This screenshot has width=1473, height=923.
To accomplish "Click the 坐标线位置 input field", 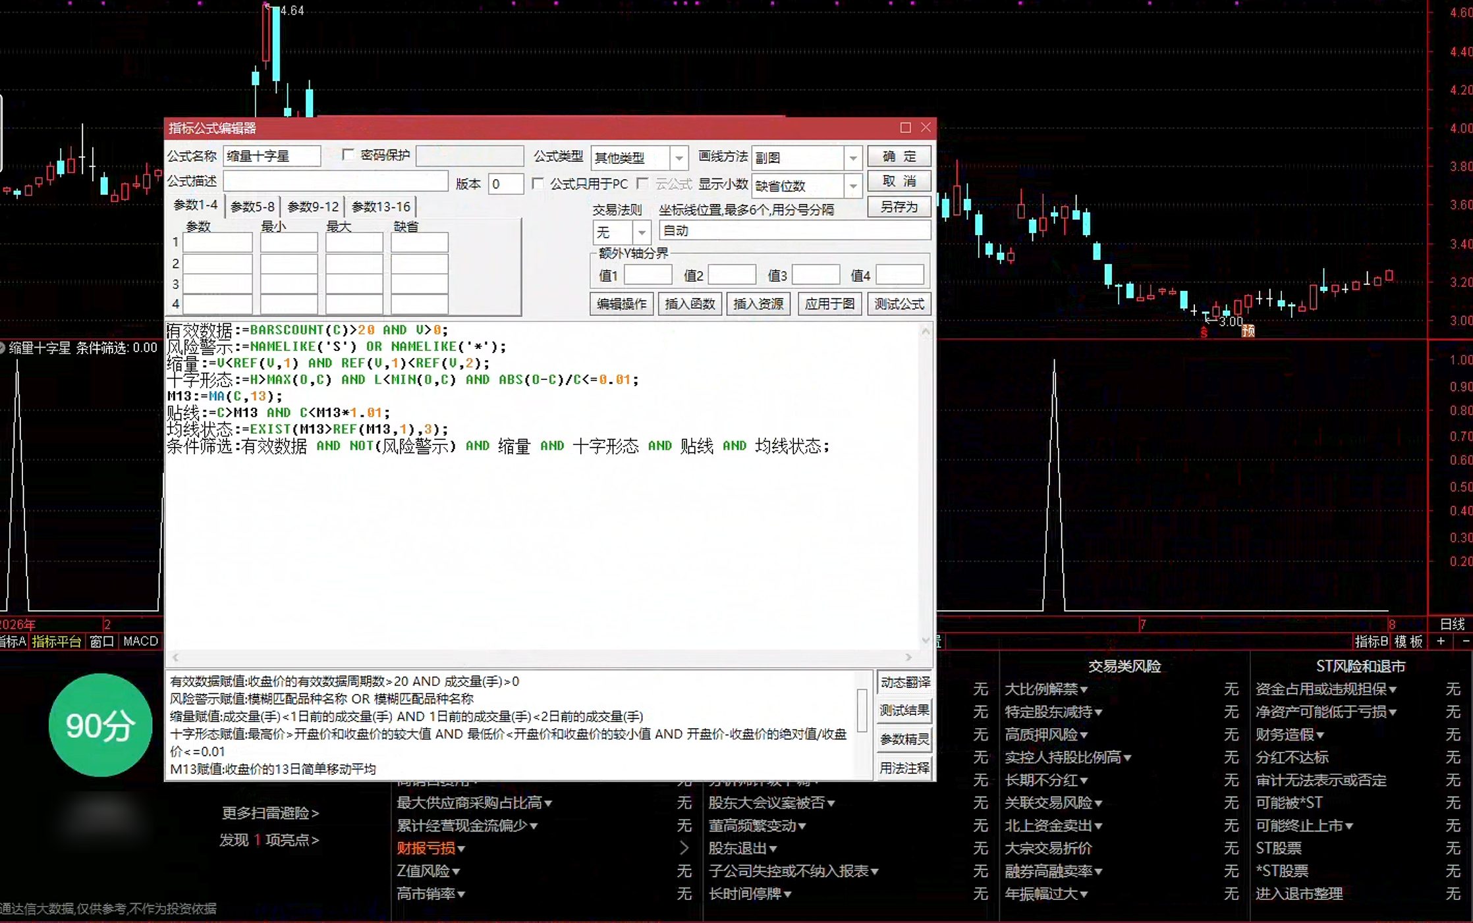I will 794,230.
